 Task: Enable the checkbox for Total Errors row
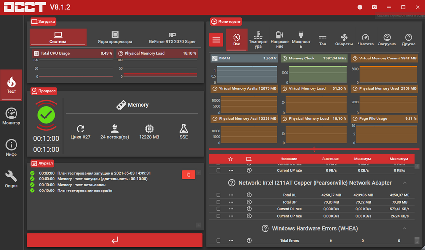(x=219, y=241)
